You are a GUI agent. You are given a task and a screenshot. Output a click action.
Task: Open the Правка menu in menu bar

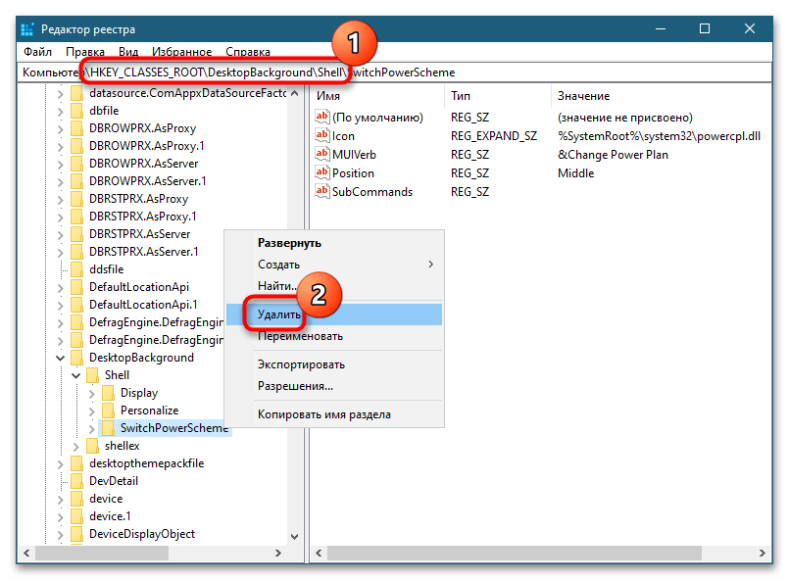pos(85,51)
